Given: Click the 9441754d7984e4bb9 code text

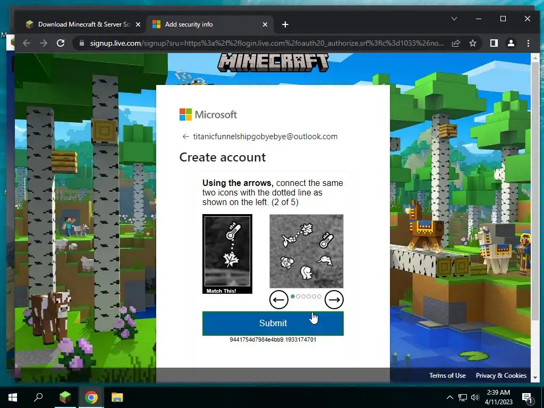Looking at the screenshot, I should [x=273, y=339].
